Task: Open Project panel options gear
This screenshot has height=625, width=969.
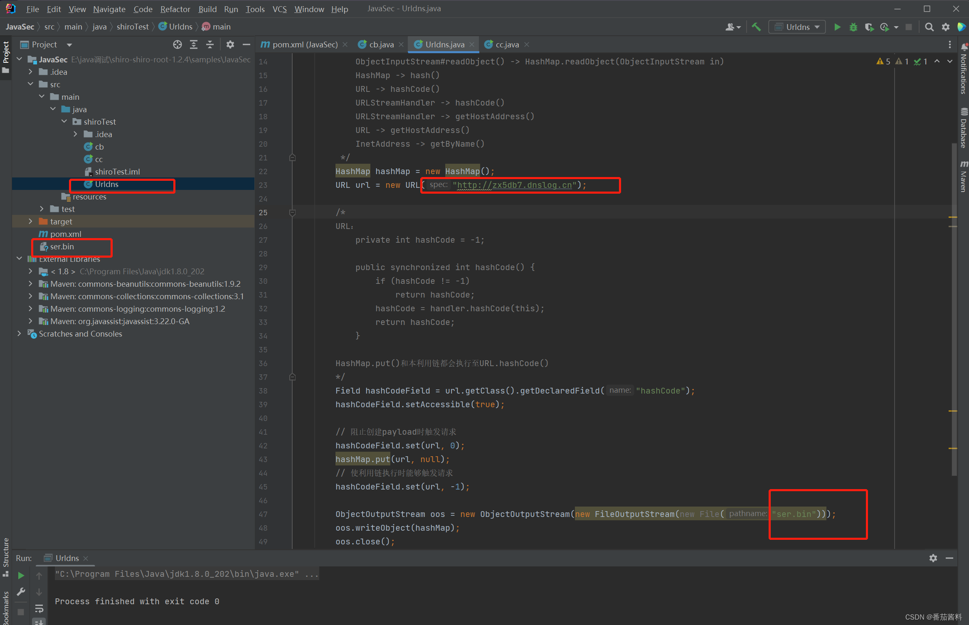Action: pyautogui.click(x=230, y=44)
